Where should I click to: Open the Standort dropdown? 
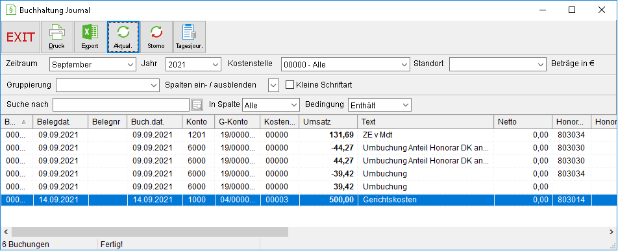(497, 65)
